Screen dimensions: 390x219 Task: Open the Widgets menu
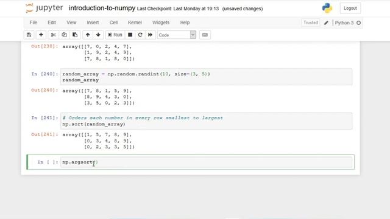pyautogui.click(x=161, y=23)
